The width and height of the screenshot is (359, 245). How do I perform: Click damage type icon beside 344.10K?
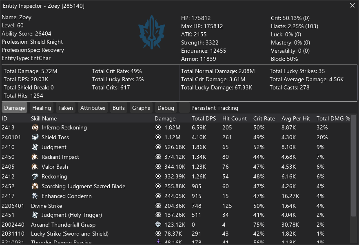point(158,166)
